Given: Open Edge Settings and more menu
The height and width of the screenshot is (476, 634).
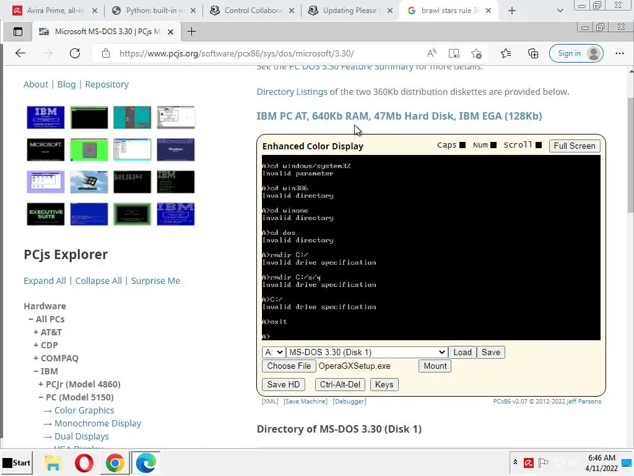Looking at the screenshot, I should [x=619, y=53].
